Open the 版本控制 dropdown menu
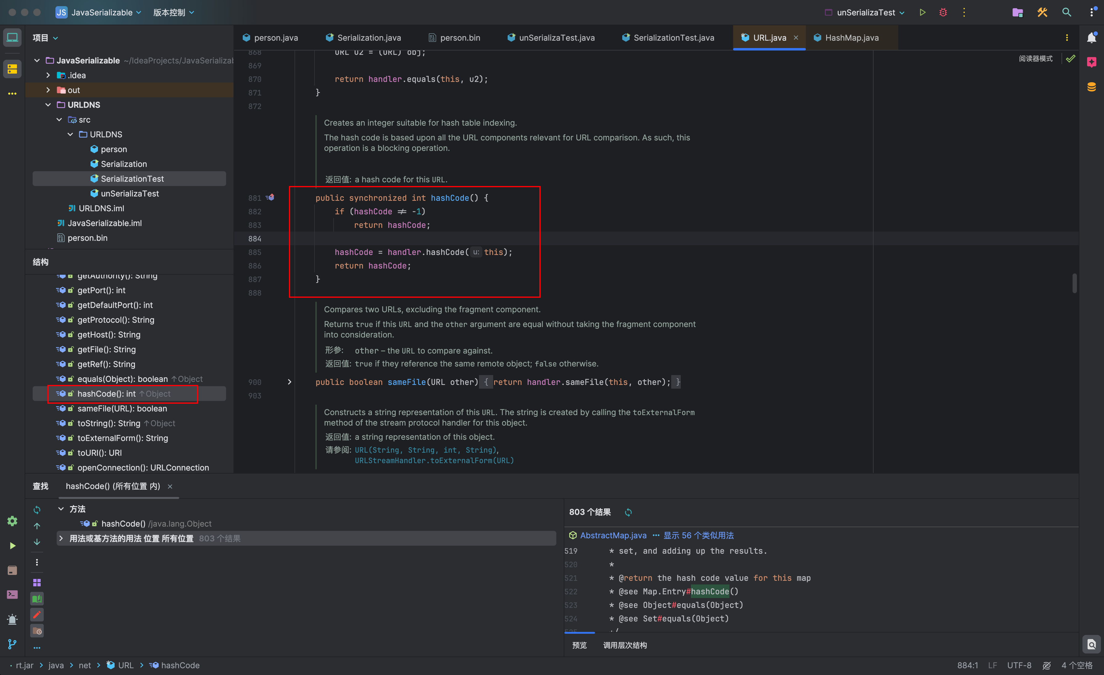The image size is (1104, 675). [173, 13]
